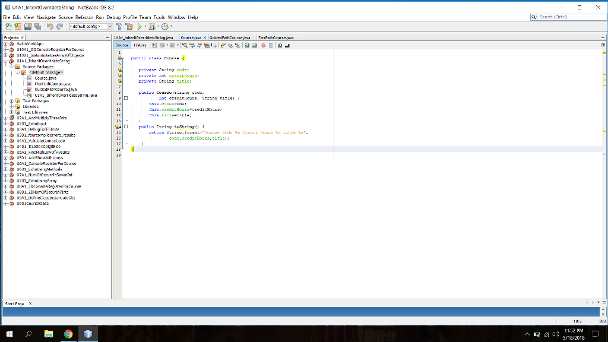This screenshot has height=342, width=608.
Task: Toggle Highlight Search in the editor toolbar
Action: [206, 46]
